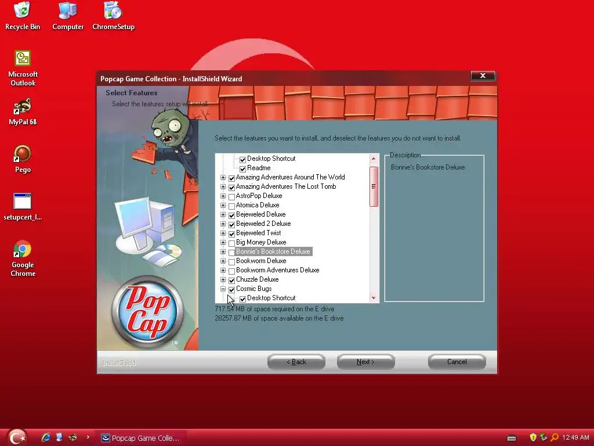Expand the Bejeweled Twist tree node

223,233
